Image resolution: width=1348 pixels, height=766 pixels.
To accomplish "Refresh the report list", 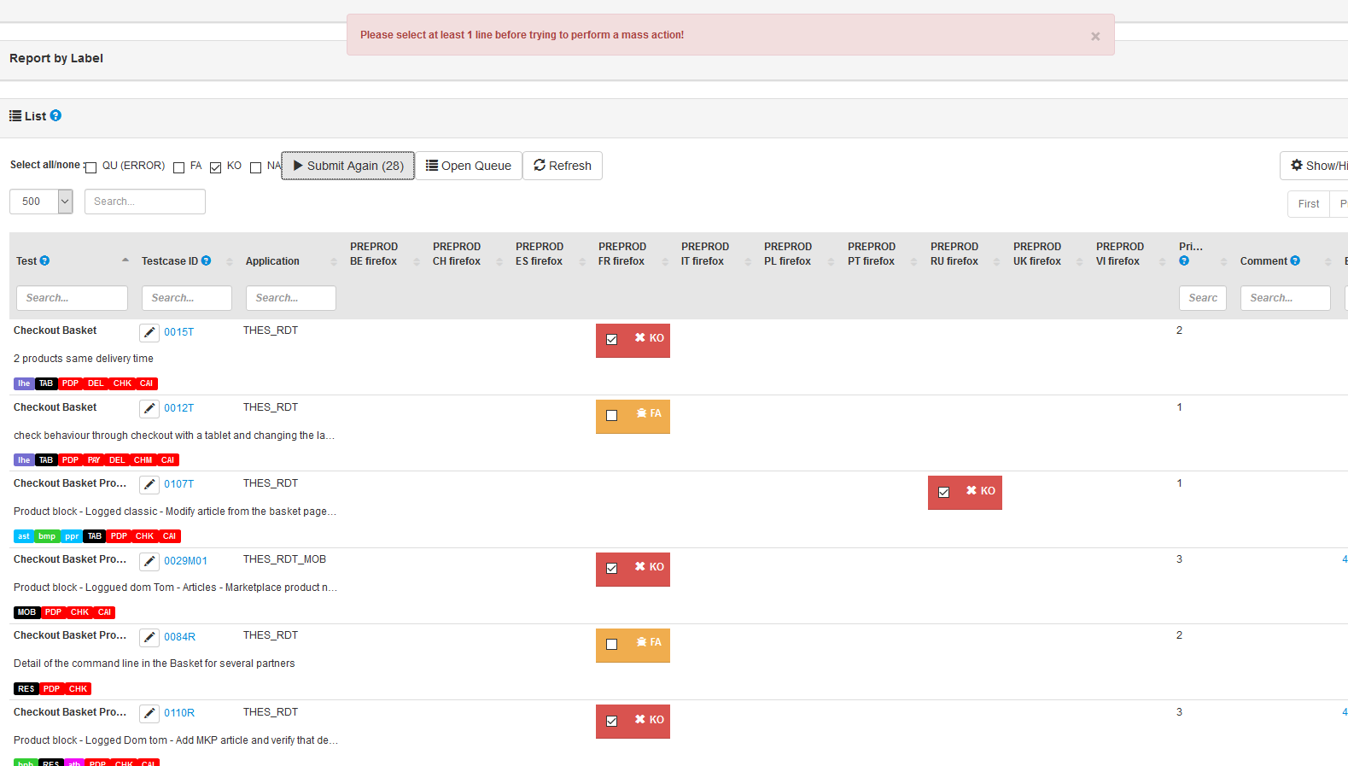I will (563, 166).
